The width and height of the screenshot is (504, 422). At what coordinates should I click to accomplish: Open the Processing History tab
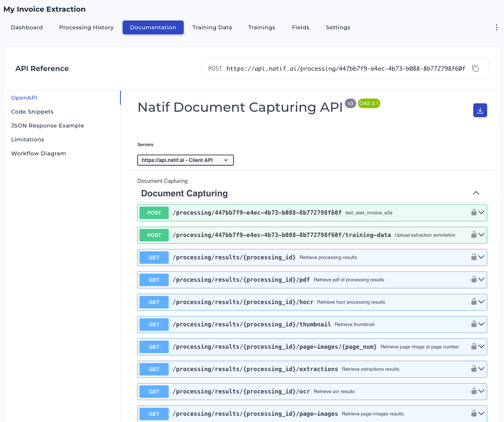[86, 27]
